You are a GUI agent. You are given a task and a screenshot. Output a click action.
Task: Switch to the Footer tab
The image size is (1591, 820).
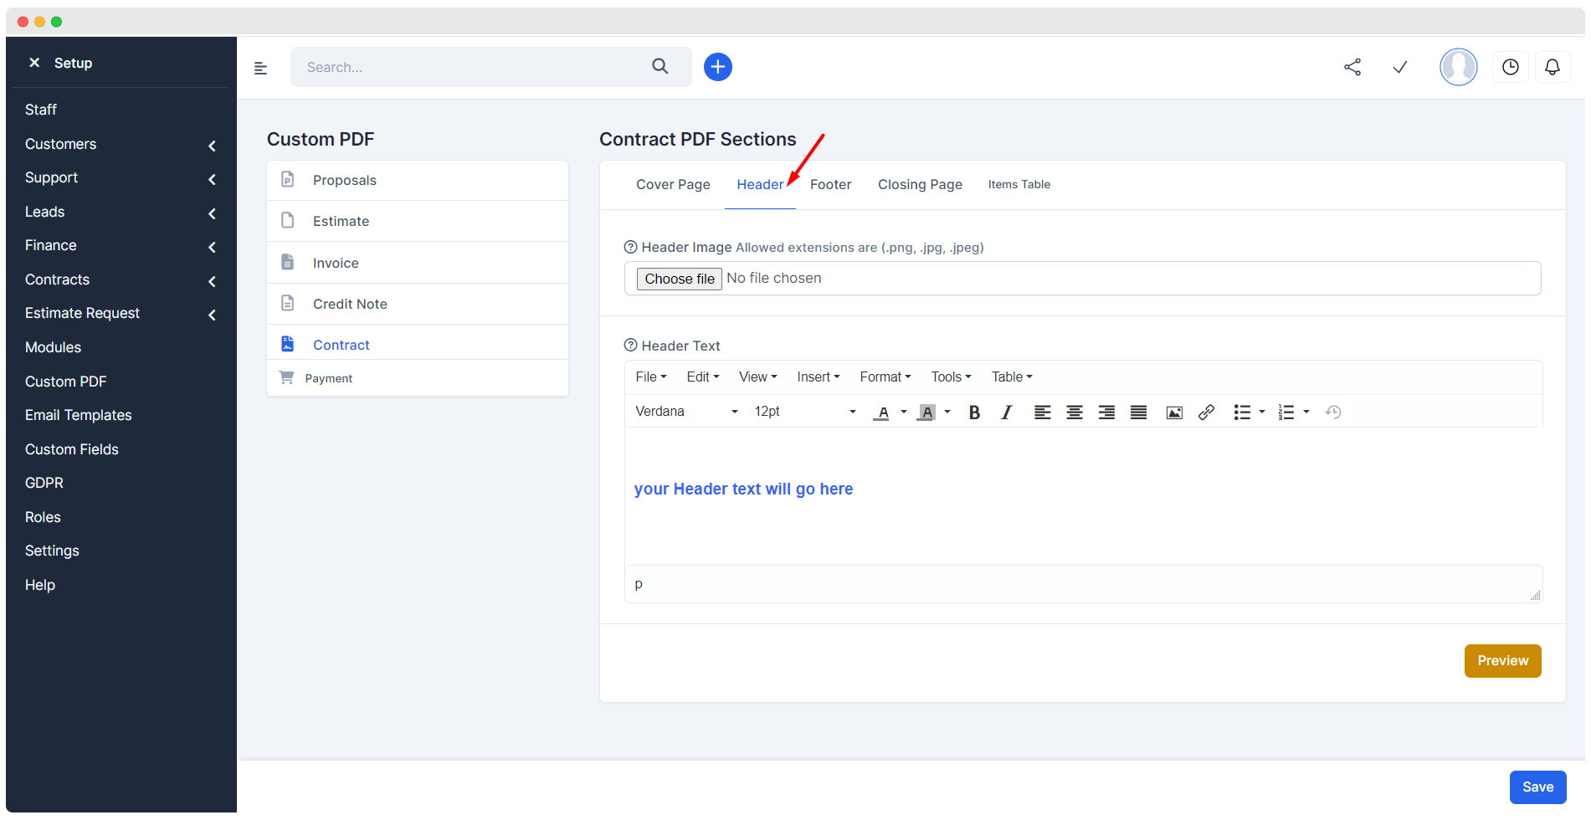pyautogui.click(x=830, y=184)
